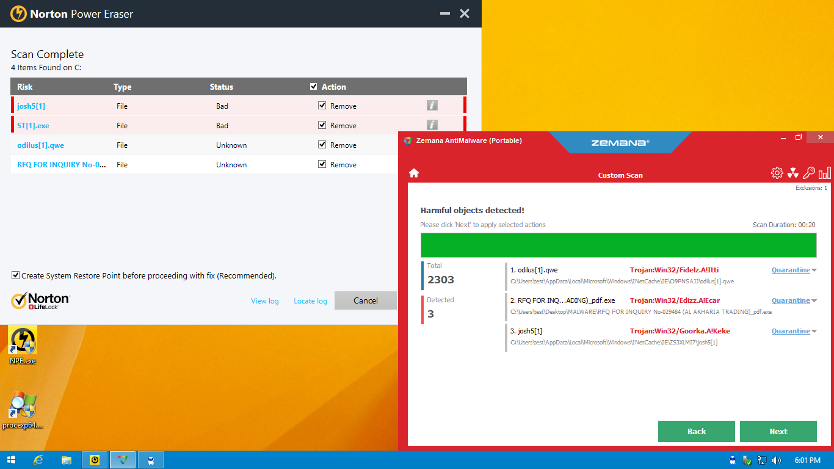834x469 pixels.
Task: Open the Locate log link
Action: (x=310, y=300)
